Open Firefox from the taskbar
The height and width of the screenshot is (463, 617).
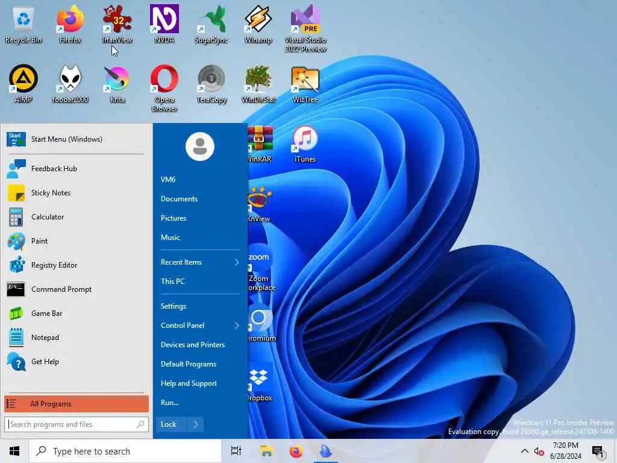point(296,451)
